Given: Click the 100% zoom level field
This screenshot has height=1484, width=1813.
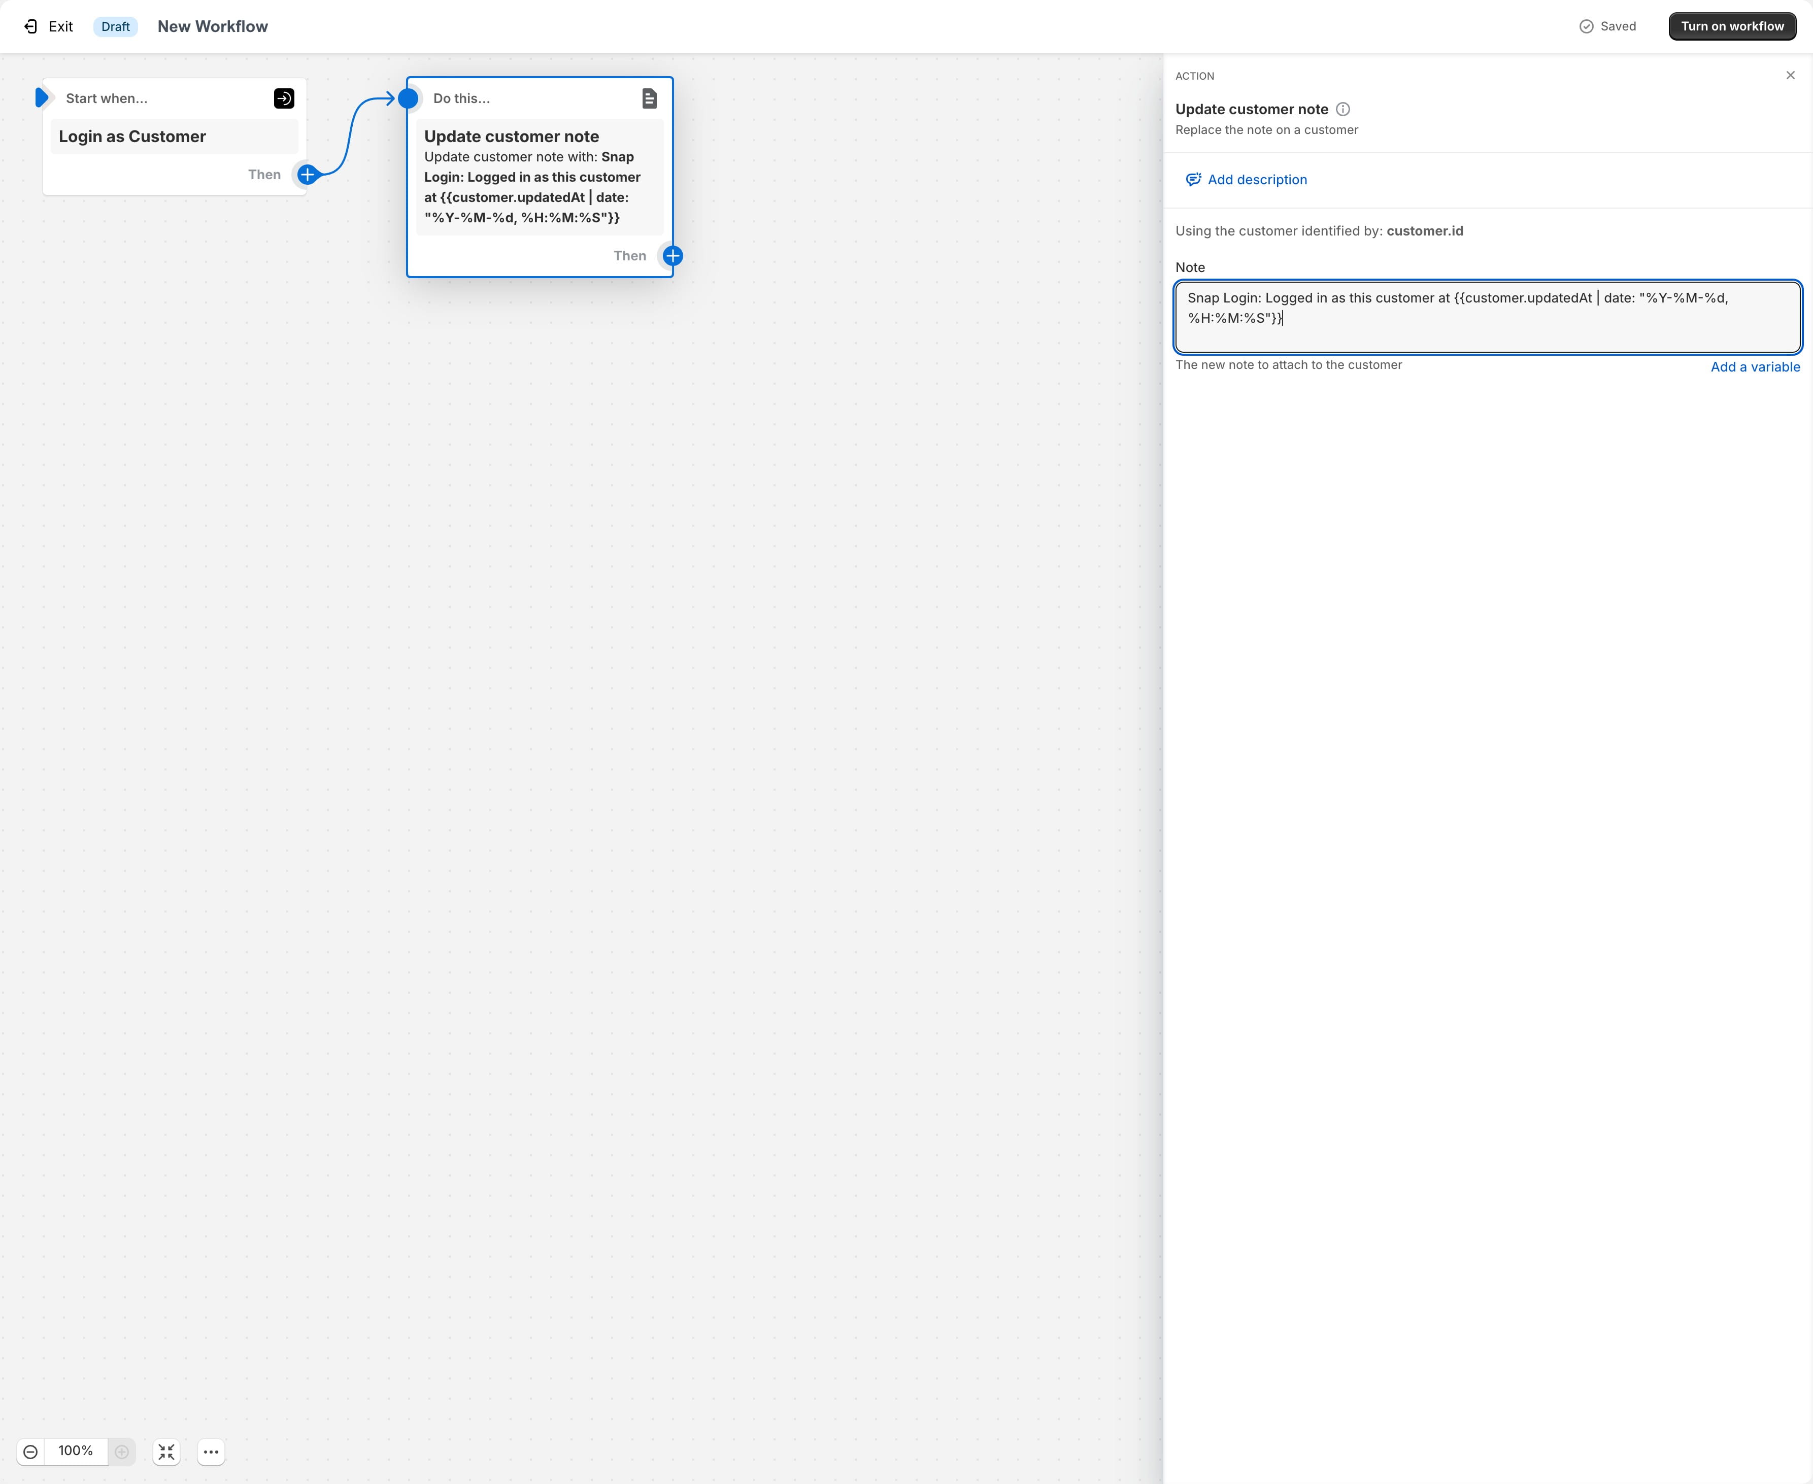Looking at the screenshot, I should coord(76,1452).
